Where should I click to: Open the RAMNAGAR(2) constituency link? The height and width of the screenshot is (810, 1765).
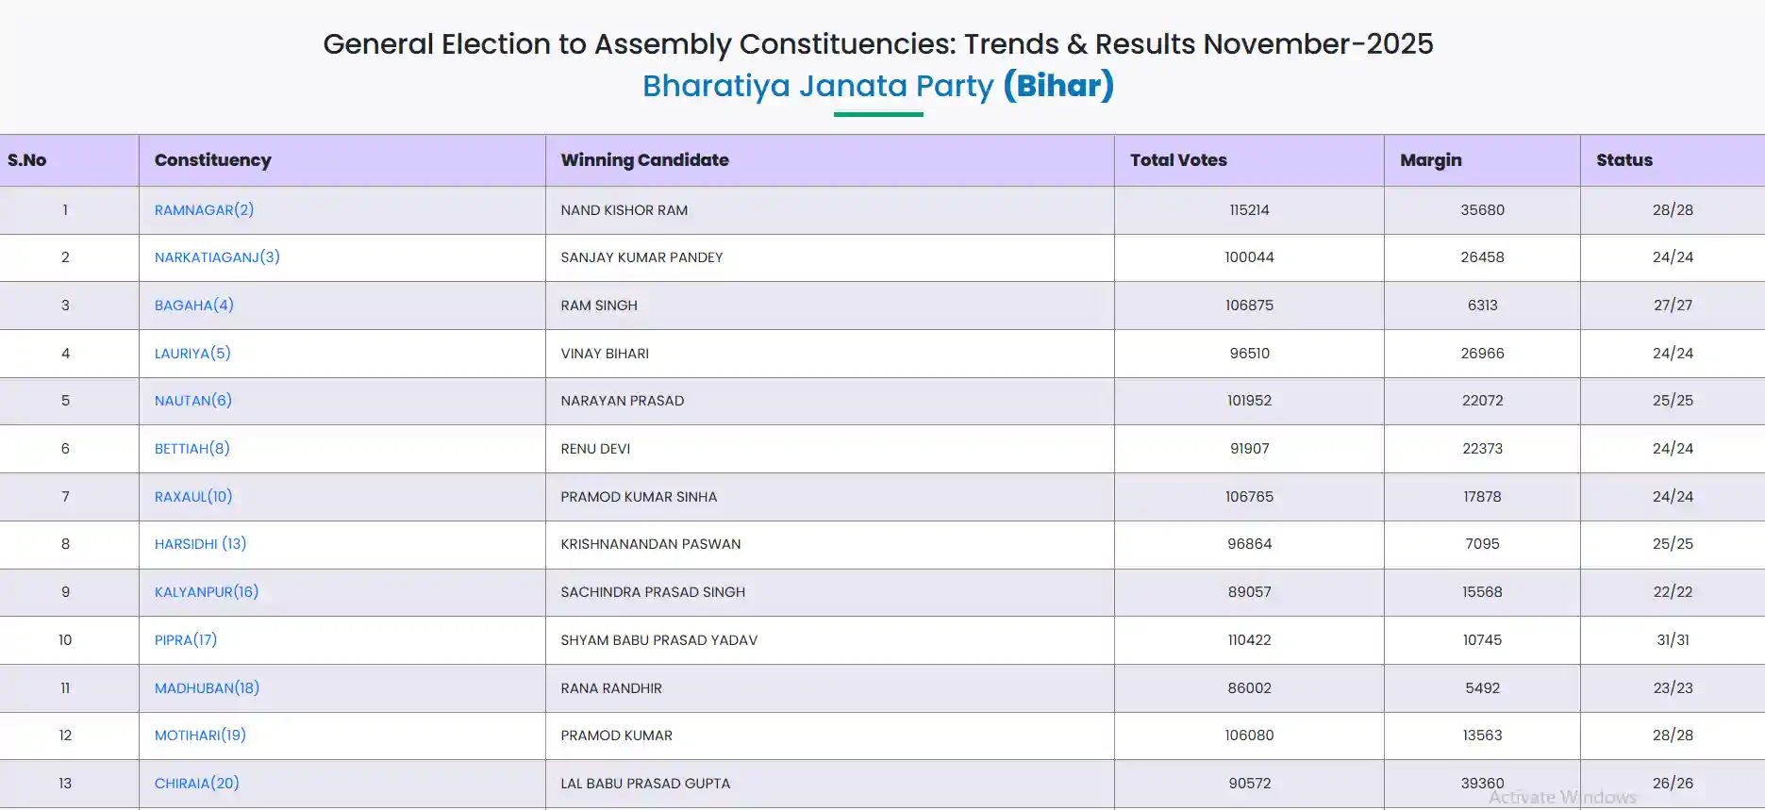pyautogui.click(x=204, y=210)
